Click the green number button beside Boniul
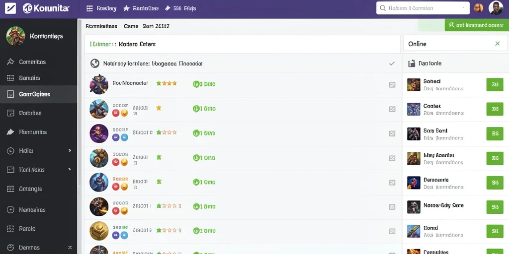Screen dimensions: 509x254 pos(495,231)
